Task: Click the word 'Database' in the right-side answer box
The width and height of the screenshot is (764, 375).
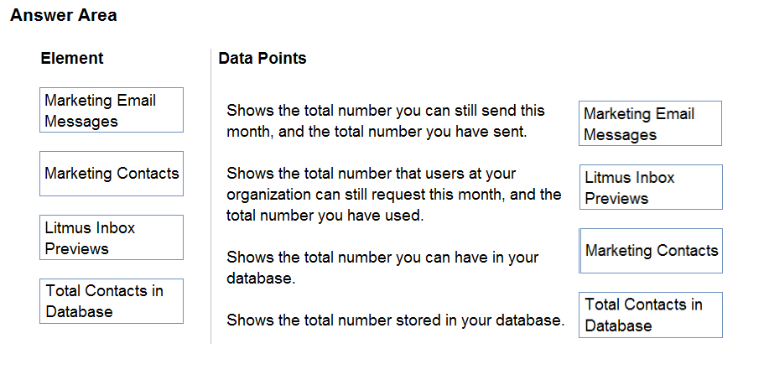Action: 618,326
